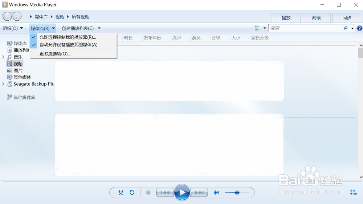Open the 其他媒体 category
363x204 pixels.
click(x=19, y=77)
